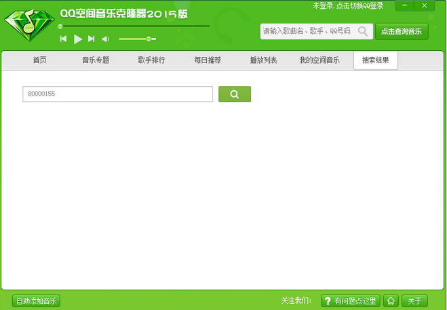This screenshot has height=310, width=447.
Task: Show the 播放列表 tab
Action: point(263,60)
